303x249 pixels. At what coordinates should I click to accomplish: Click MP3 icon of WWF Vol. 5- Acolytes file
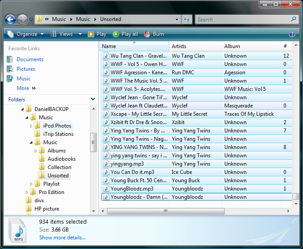click(x=106, y=89)
